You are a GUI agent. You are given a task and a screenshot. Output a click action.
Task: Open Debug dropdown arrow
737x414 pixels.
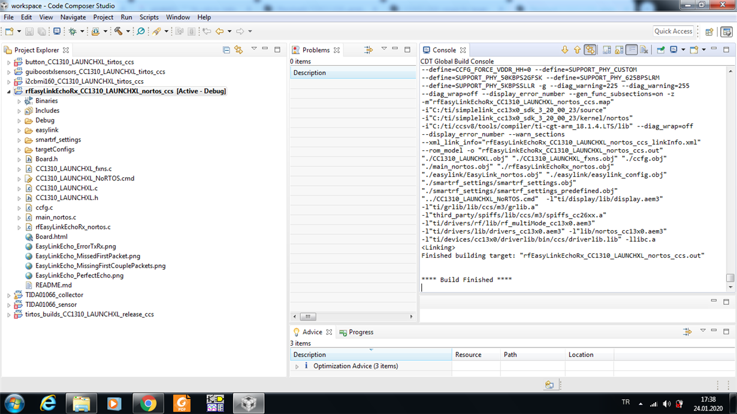[x=82, y=31]
